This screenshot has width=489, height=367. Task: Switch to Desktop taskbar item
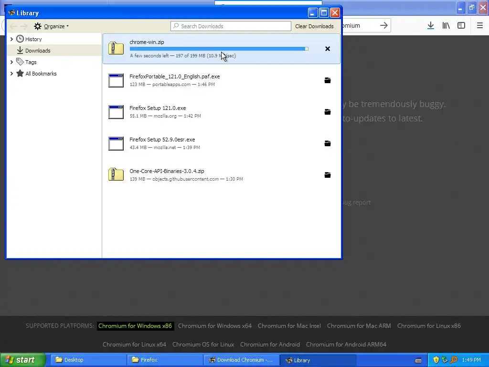point(88,360)
